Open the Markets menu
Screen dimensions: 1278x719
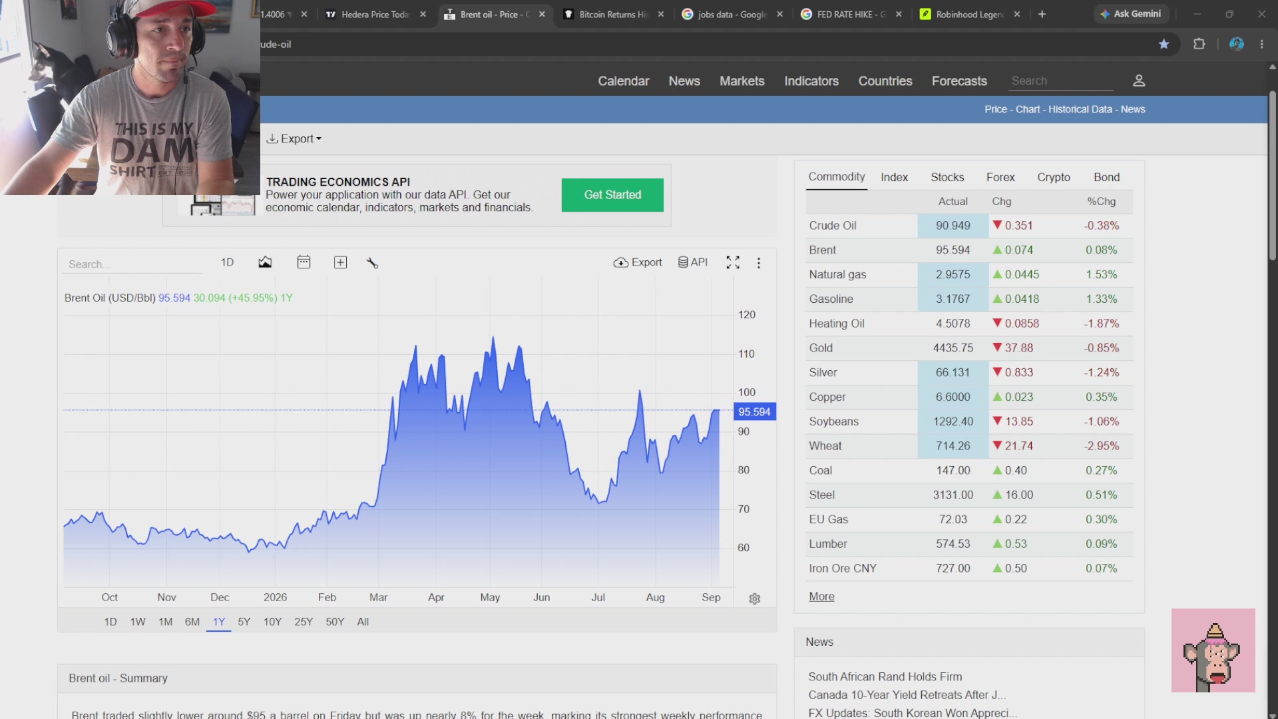742,81
